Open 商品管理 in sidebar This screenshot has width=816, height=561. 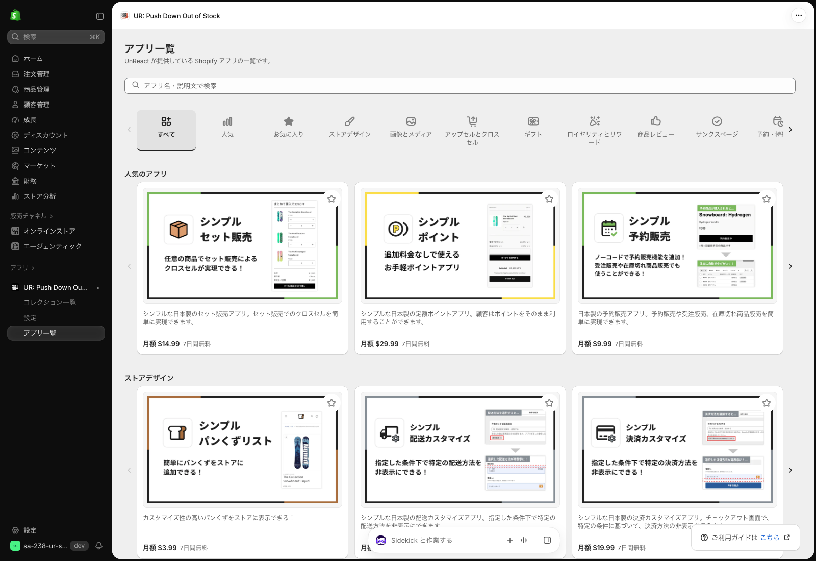point(56,89)
